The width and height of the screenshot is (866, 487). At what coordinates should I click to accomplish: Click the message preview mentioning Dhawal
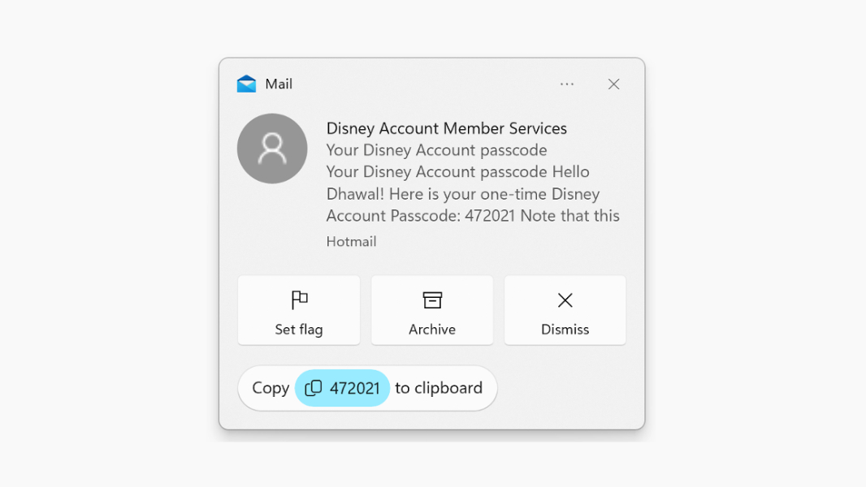(462, 194)
